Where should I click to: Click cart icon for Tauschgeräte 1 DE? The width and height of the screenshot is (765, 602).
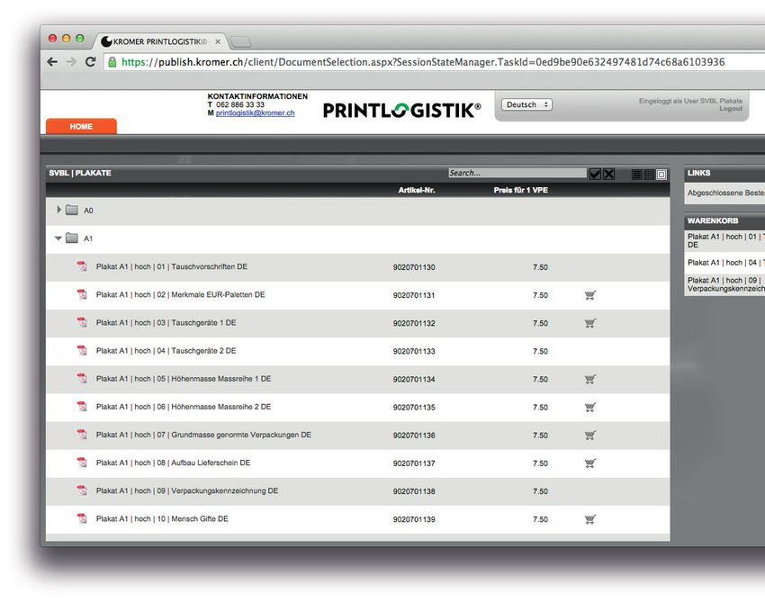pos(590,323)
